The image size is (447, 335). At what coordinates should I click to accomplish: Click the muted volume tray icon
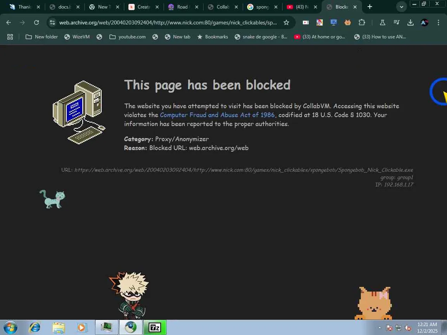click(x=408, y=328)
